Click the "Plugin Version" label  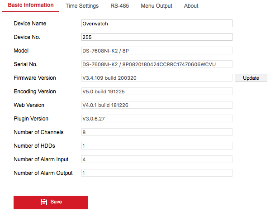pos(31,119)
